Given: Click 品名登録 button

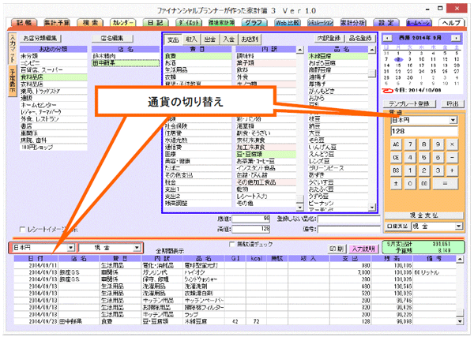Looking at the screenshot, I should click(x=361, y=39).
